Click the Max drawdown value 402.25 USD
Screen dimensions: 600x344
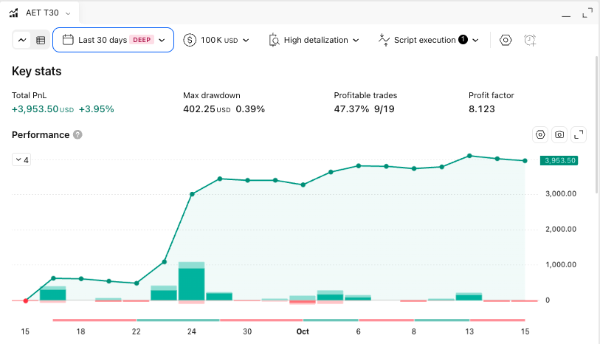[x=207, y=109]
